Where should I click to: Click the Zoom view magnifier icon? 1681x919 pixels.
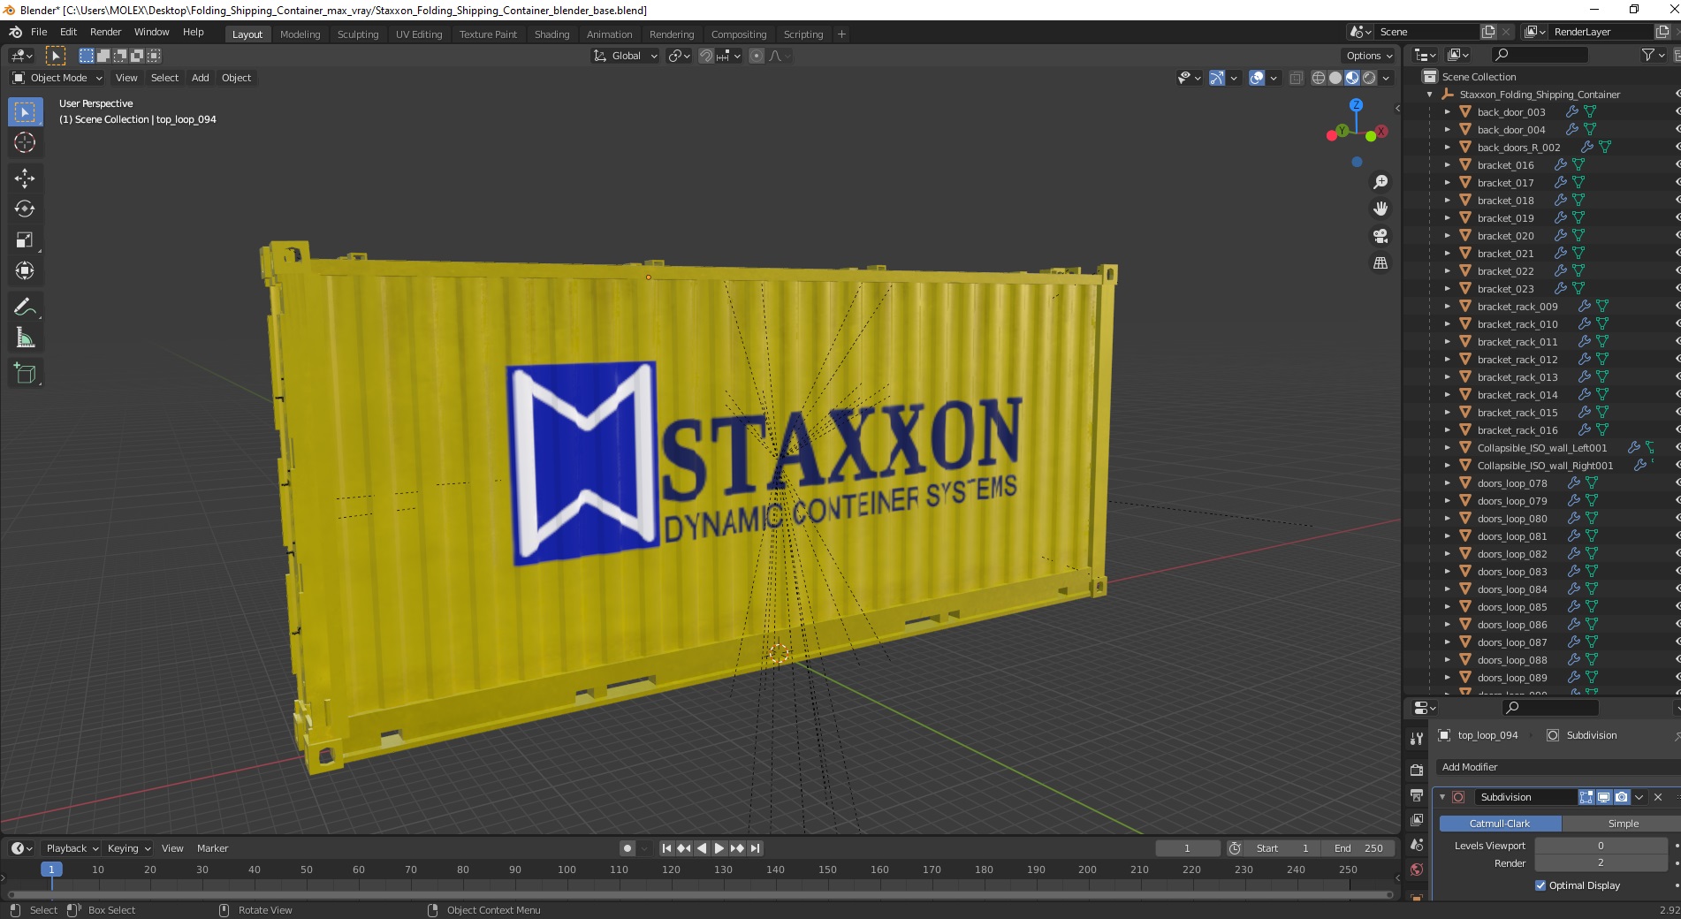point(1381,182)
